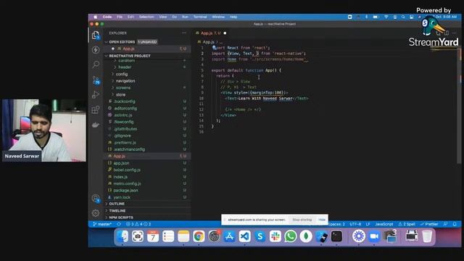Open the babel.config.js file
The height and width of the screenshot is (261, 464).
pyautogui.click(x=127, y=170)
